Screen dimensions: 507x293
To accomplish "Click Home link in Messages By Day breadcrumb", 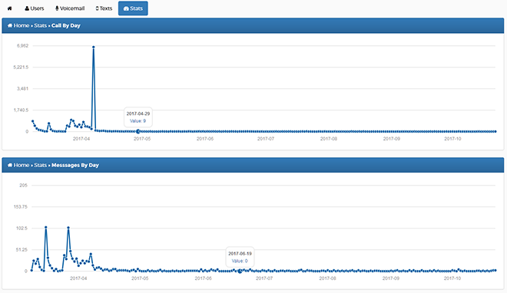I will click(x=18, y=165).
